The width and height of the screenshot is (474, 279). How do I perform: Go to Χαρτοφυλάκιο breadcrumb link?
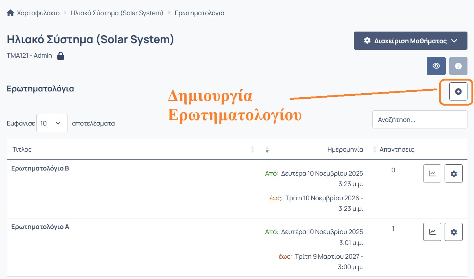click(x=38, y=13)
